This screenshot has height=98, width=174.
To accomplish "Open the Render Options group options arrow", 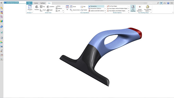I will (x=129, y=13).
